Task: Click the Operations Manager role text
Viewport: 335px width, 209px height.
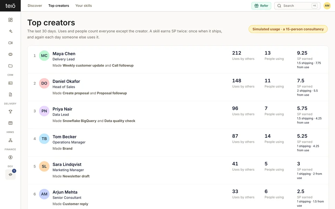Action: [69, 142]
